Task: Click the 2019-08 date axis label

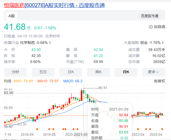Action: (49, 135)
